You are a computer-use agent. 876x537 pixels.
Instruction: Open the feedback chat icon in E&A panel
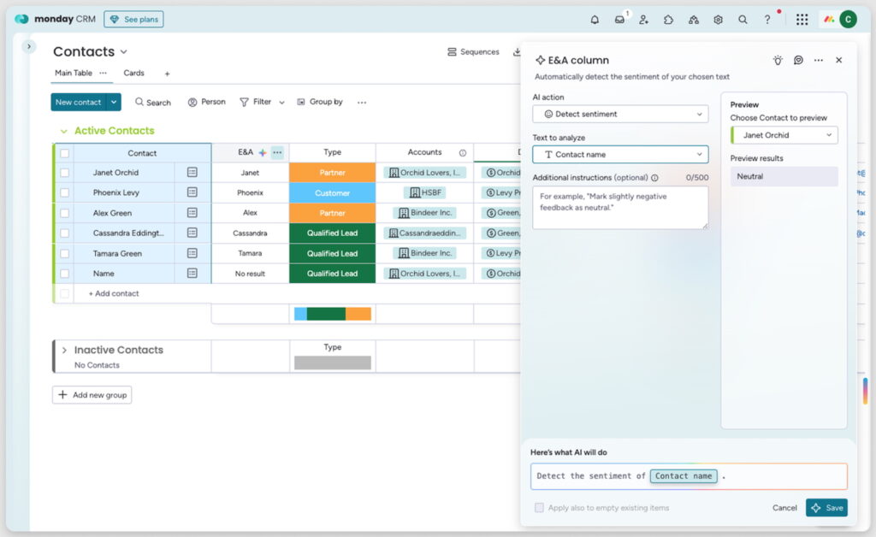[798, 61]
